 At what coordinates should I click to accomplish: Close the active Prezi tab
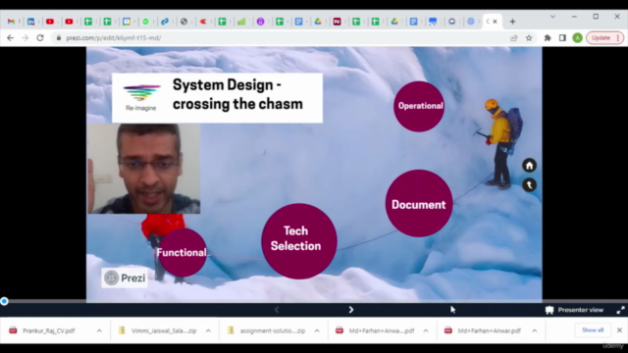click(495, 22)
